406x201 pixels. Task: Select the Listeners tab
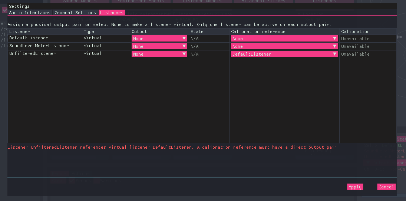(x=112, y=13)
